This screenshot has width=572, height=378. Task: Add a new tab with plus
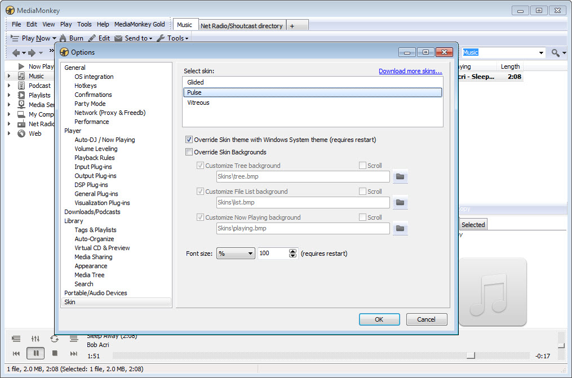298,25
